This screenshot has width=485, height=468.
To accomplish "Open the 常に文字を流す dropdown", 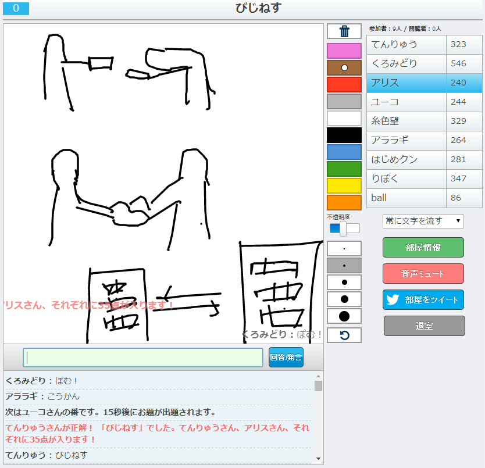I will [x=423, y=221].
